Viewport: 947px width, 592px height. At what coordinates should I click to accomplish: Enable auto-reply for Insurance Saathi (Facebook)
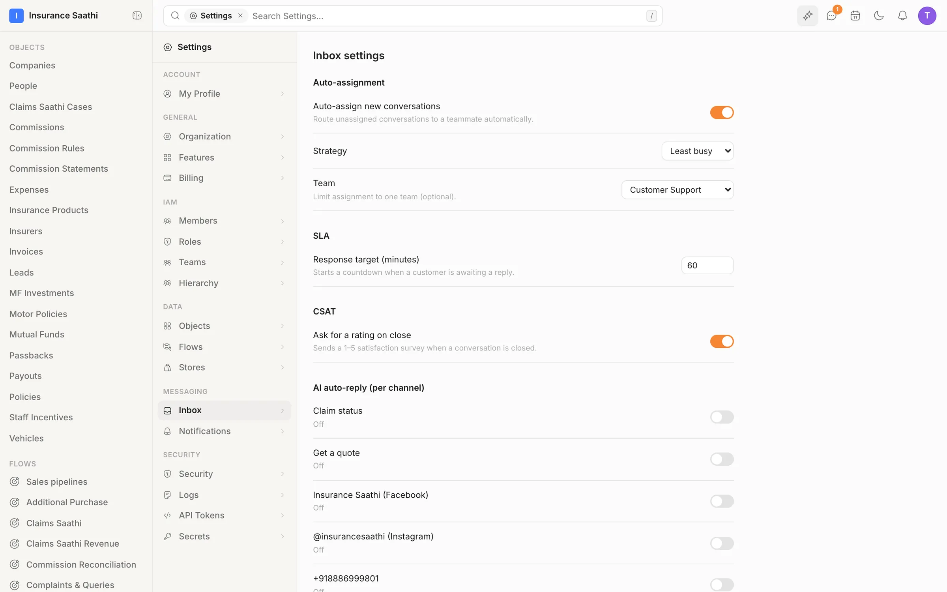tap(722, 501)
